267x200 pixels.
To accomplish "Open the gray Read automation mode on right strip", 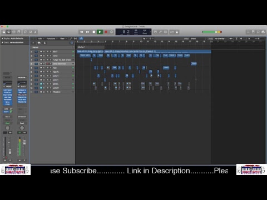I will tap(22, 123).
